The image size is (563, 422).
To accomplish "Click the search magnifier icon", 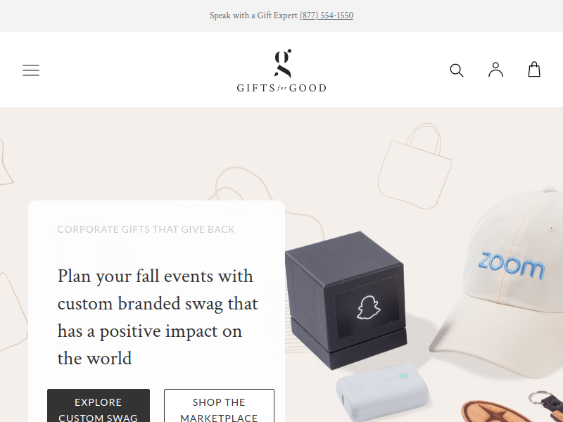I will pos(456,70).
